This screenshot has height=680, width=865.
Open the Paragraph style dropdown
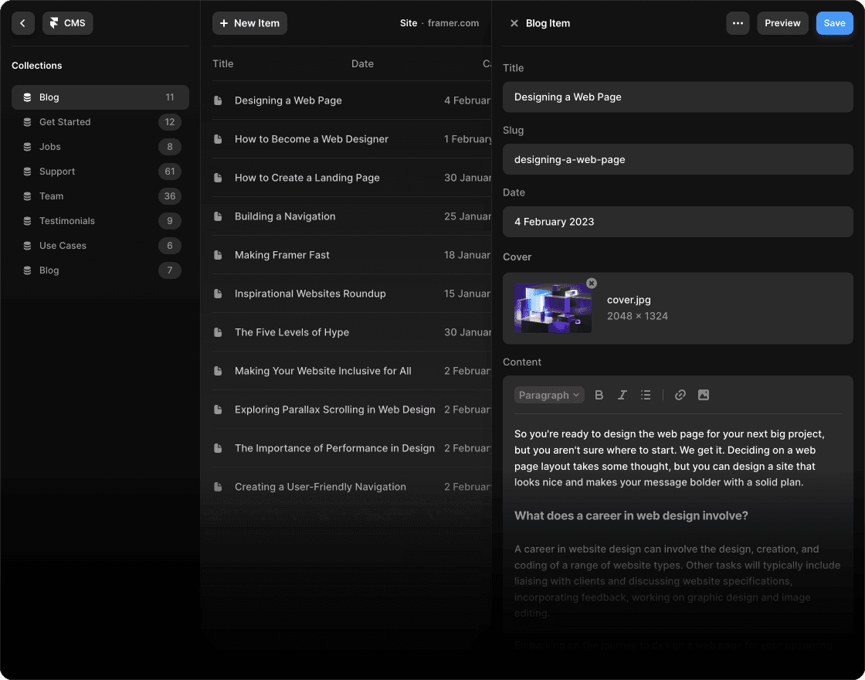click(549, 395)
